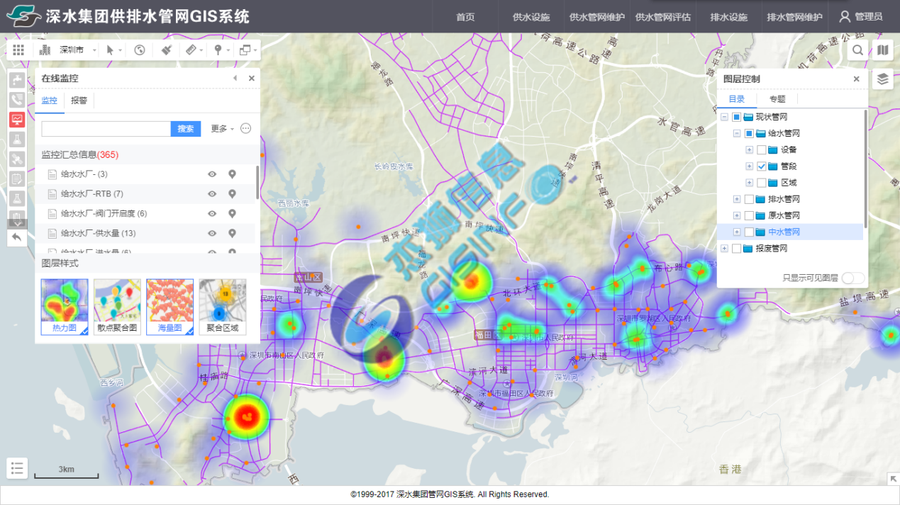Viewport: 900px width, 505px height.
Task: Open the 排水管网维护 menu item
Action: tap(794, 17)
